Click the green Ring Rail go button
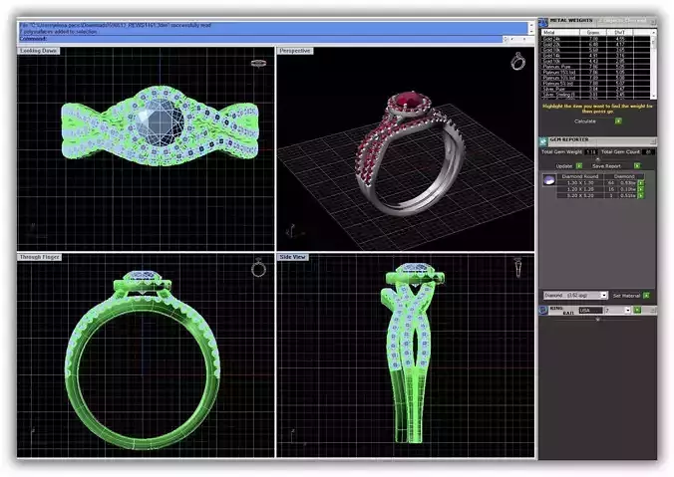674x477 pixels. point(637,310)
